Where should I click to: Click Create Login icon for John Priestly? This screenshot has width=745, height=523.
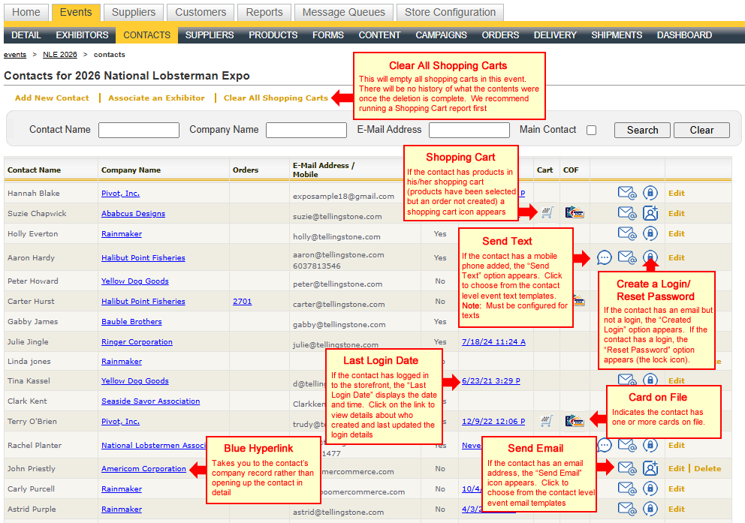click(x=650, y=468)
